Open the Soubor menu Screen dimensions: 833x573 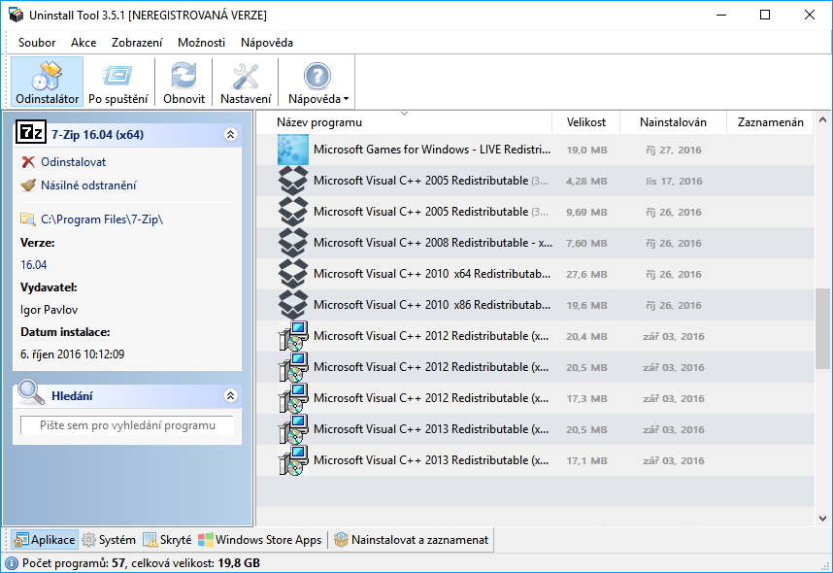[37, 43]
